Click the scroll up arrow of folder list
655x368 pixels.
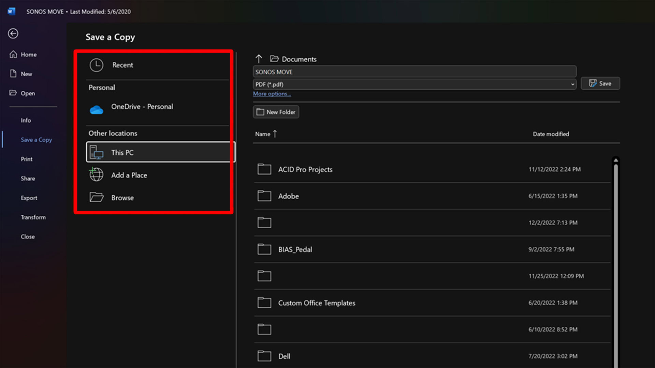616,160
